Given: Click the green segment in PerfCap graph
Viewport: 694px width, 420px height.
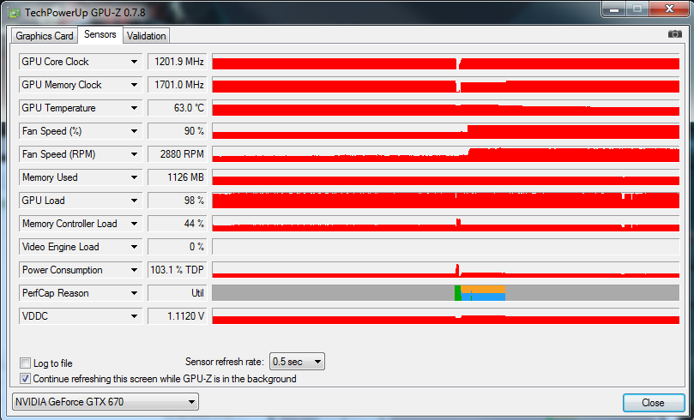Looking at the screenshot, I should point(457,293).
